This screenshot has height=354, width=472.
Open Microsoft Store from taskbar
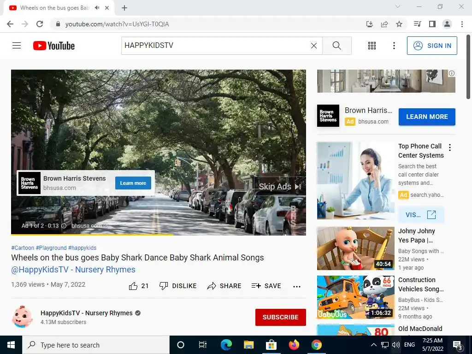(x=271, y=345)
